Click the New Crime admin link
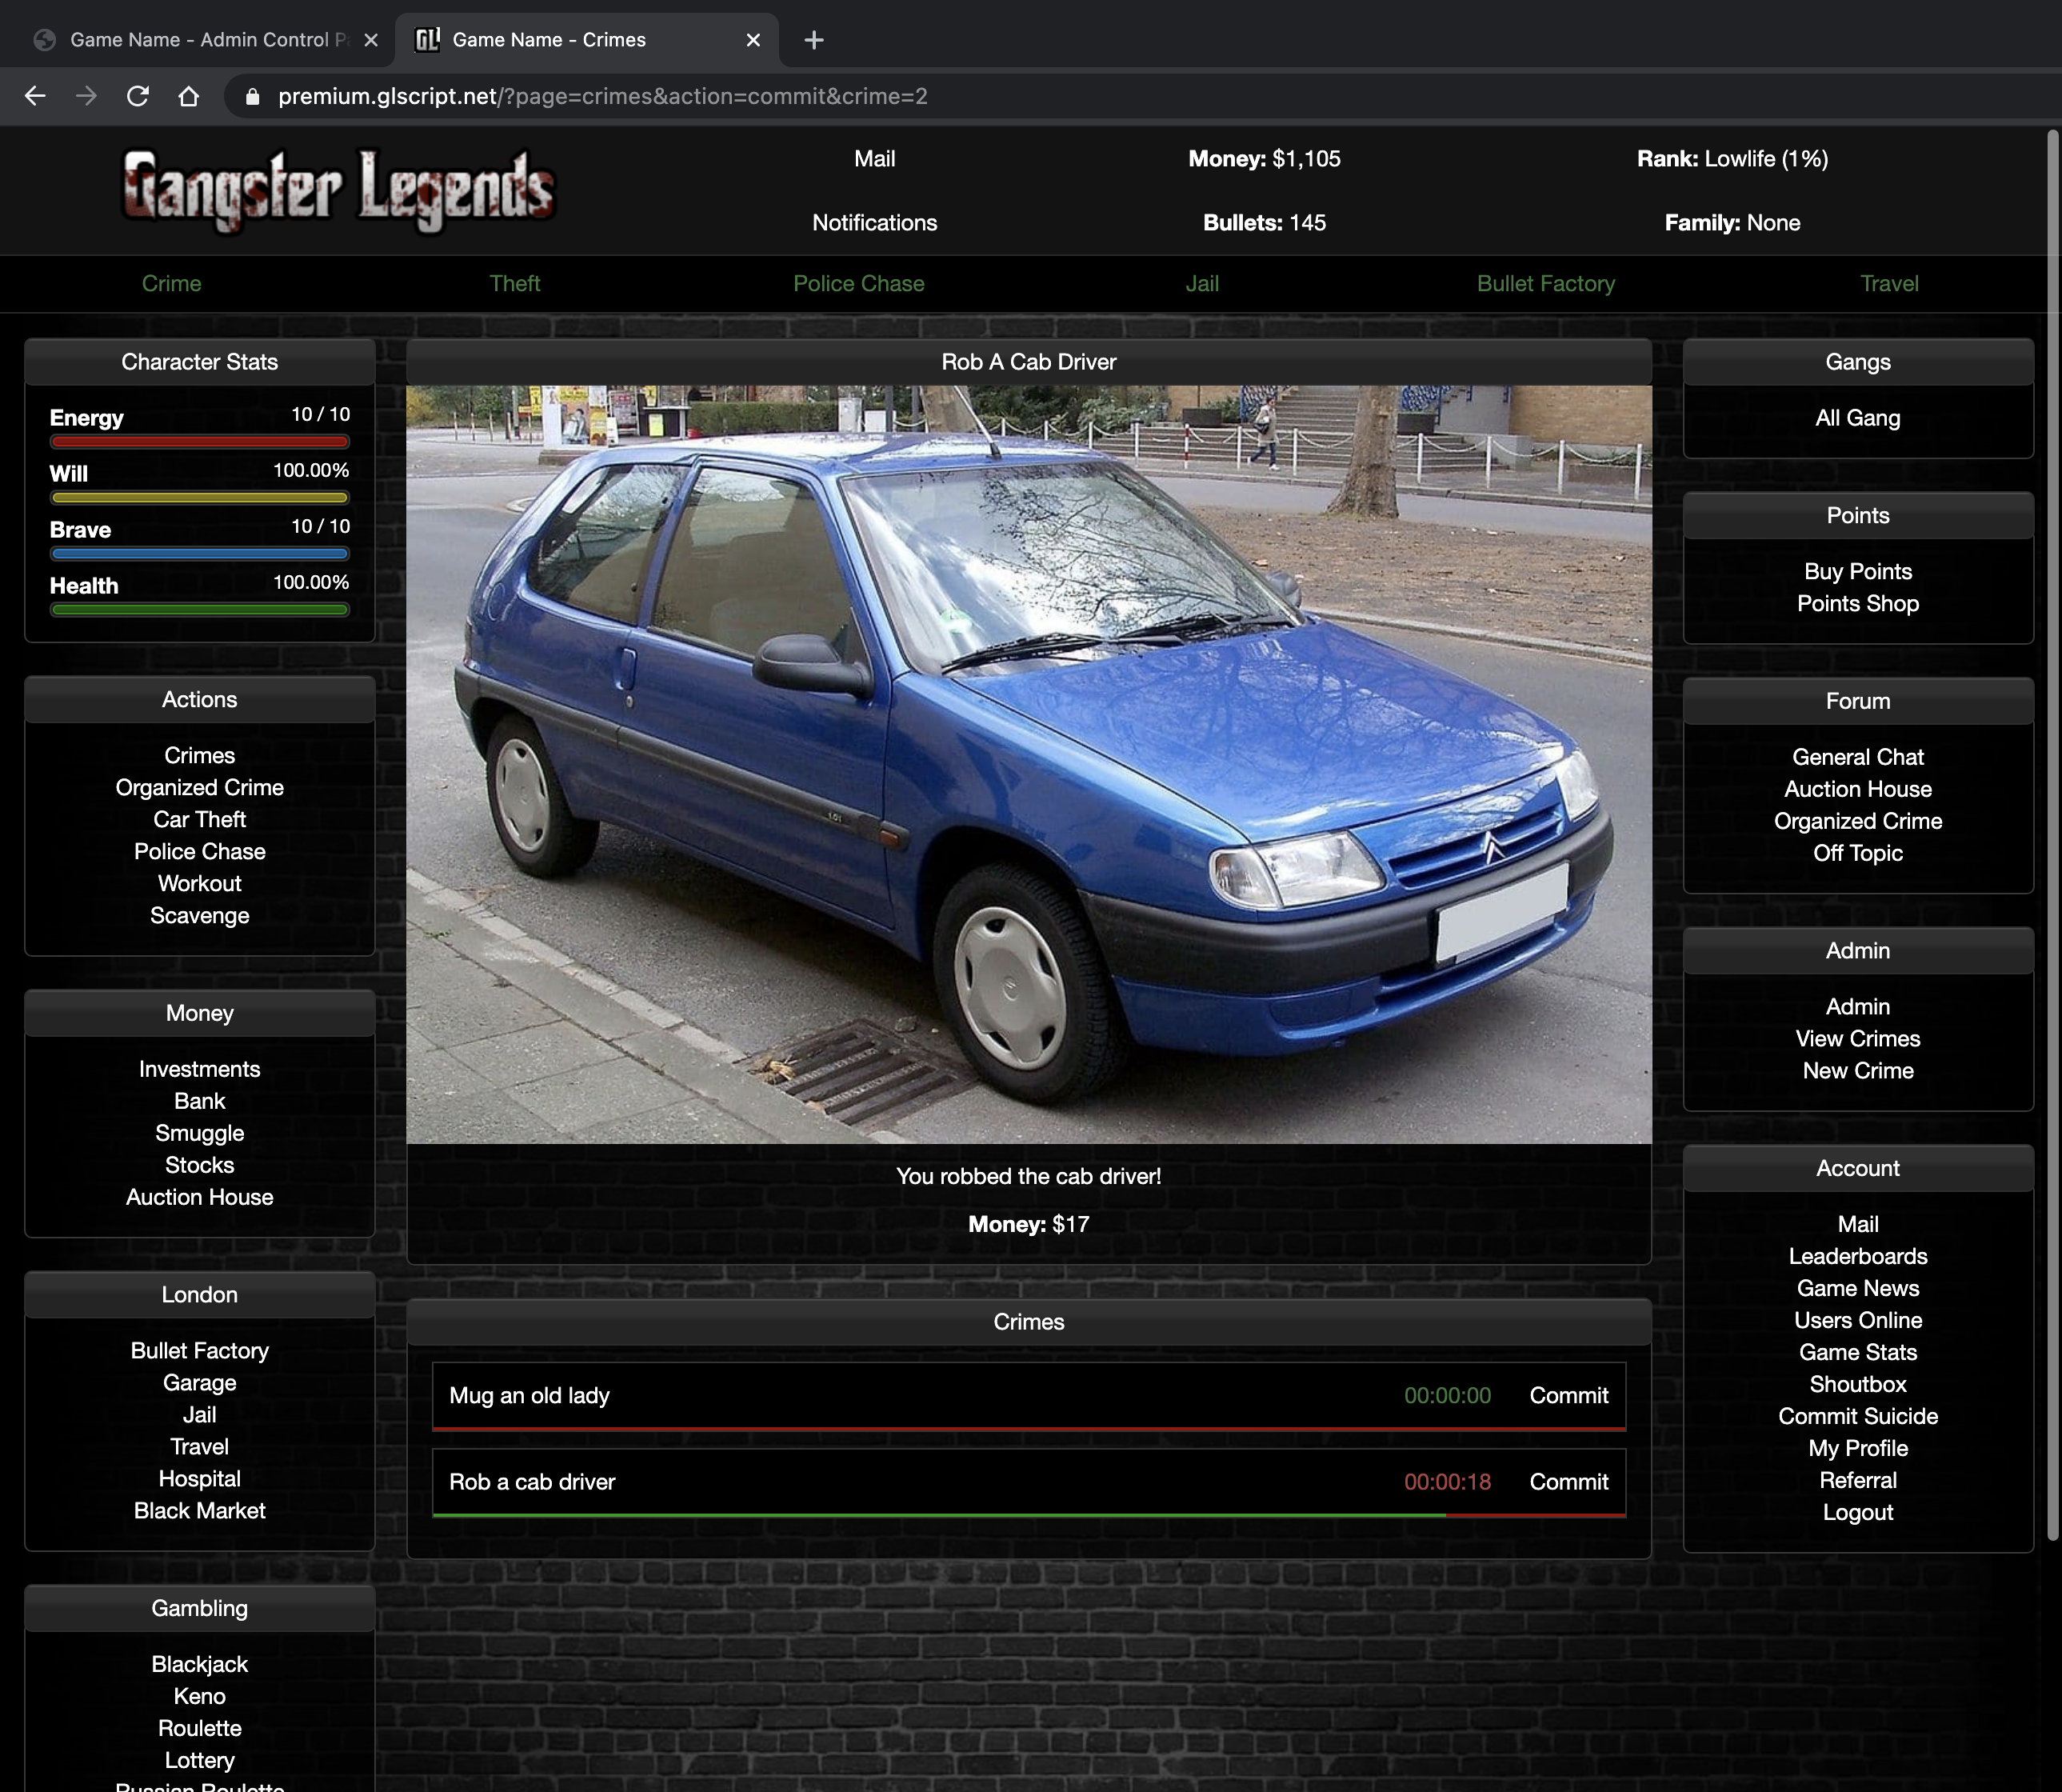The image size is (2062, 1792). (x=1857, y=1071)
